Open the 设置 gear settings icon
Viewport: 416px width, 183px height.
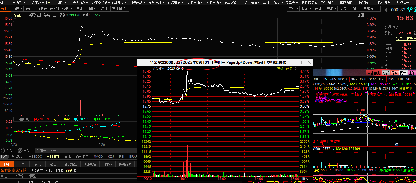pos(3,151)
